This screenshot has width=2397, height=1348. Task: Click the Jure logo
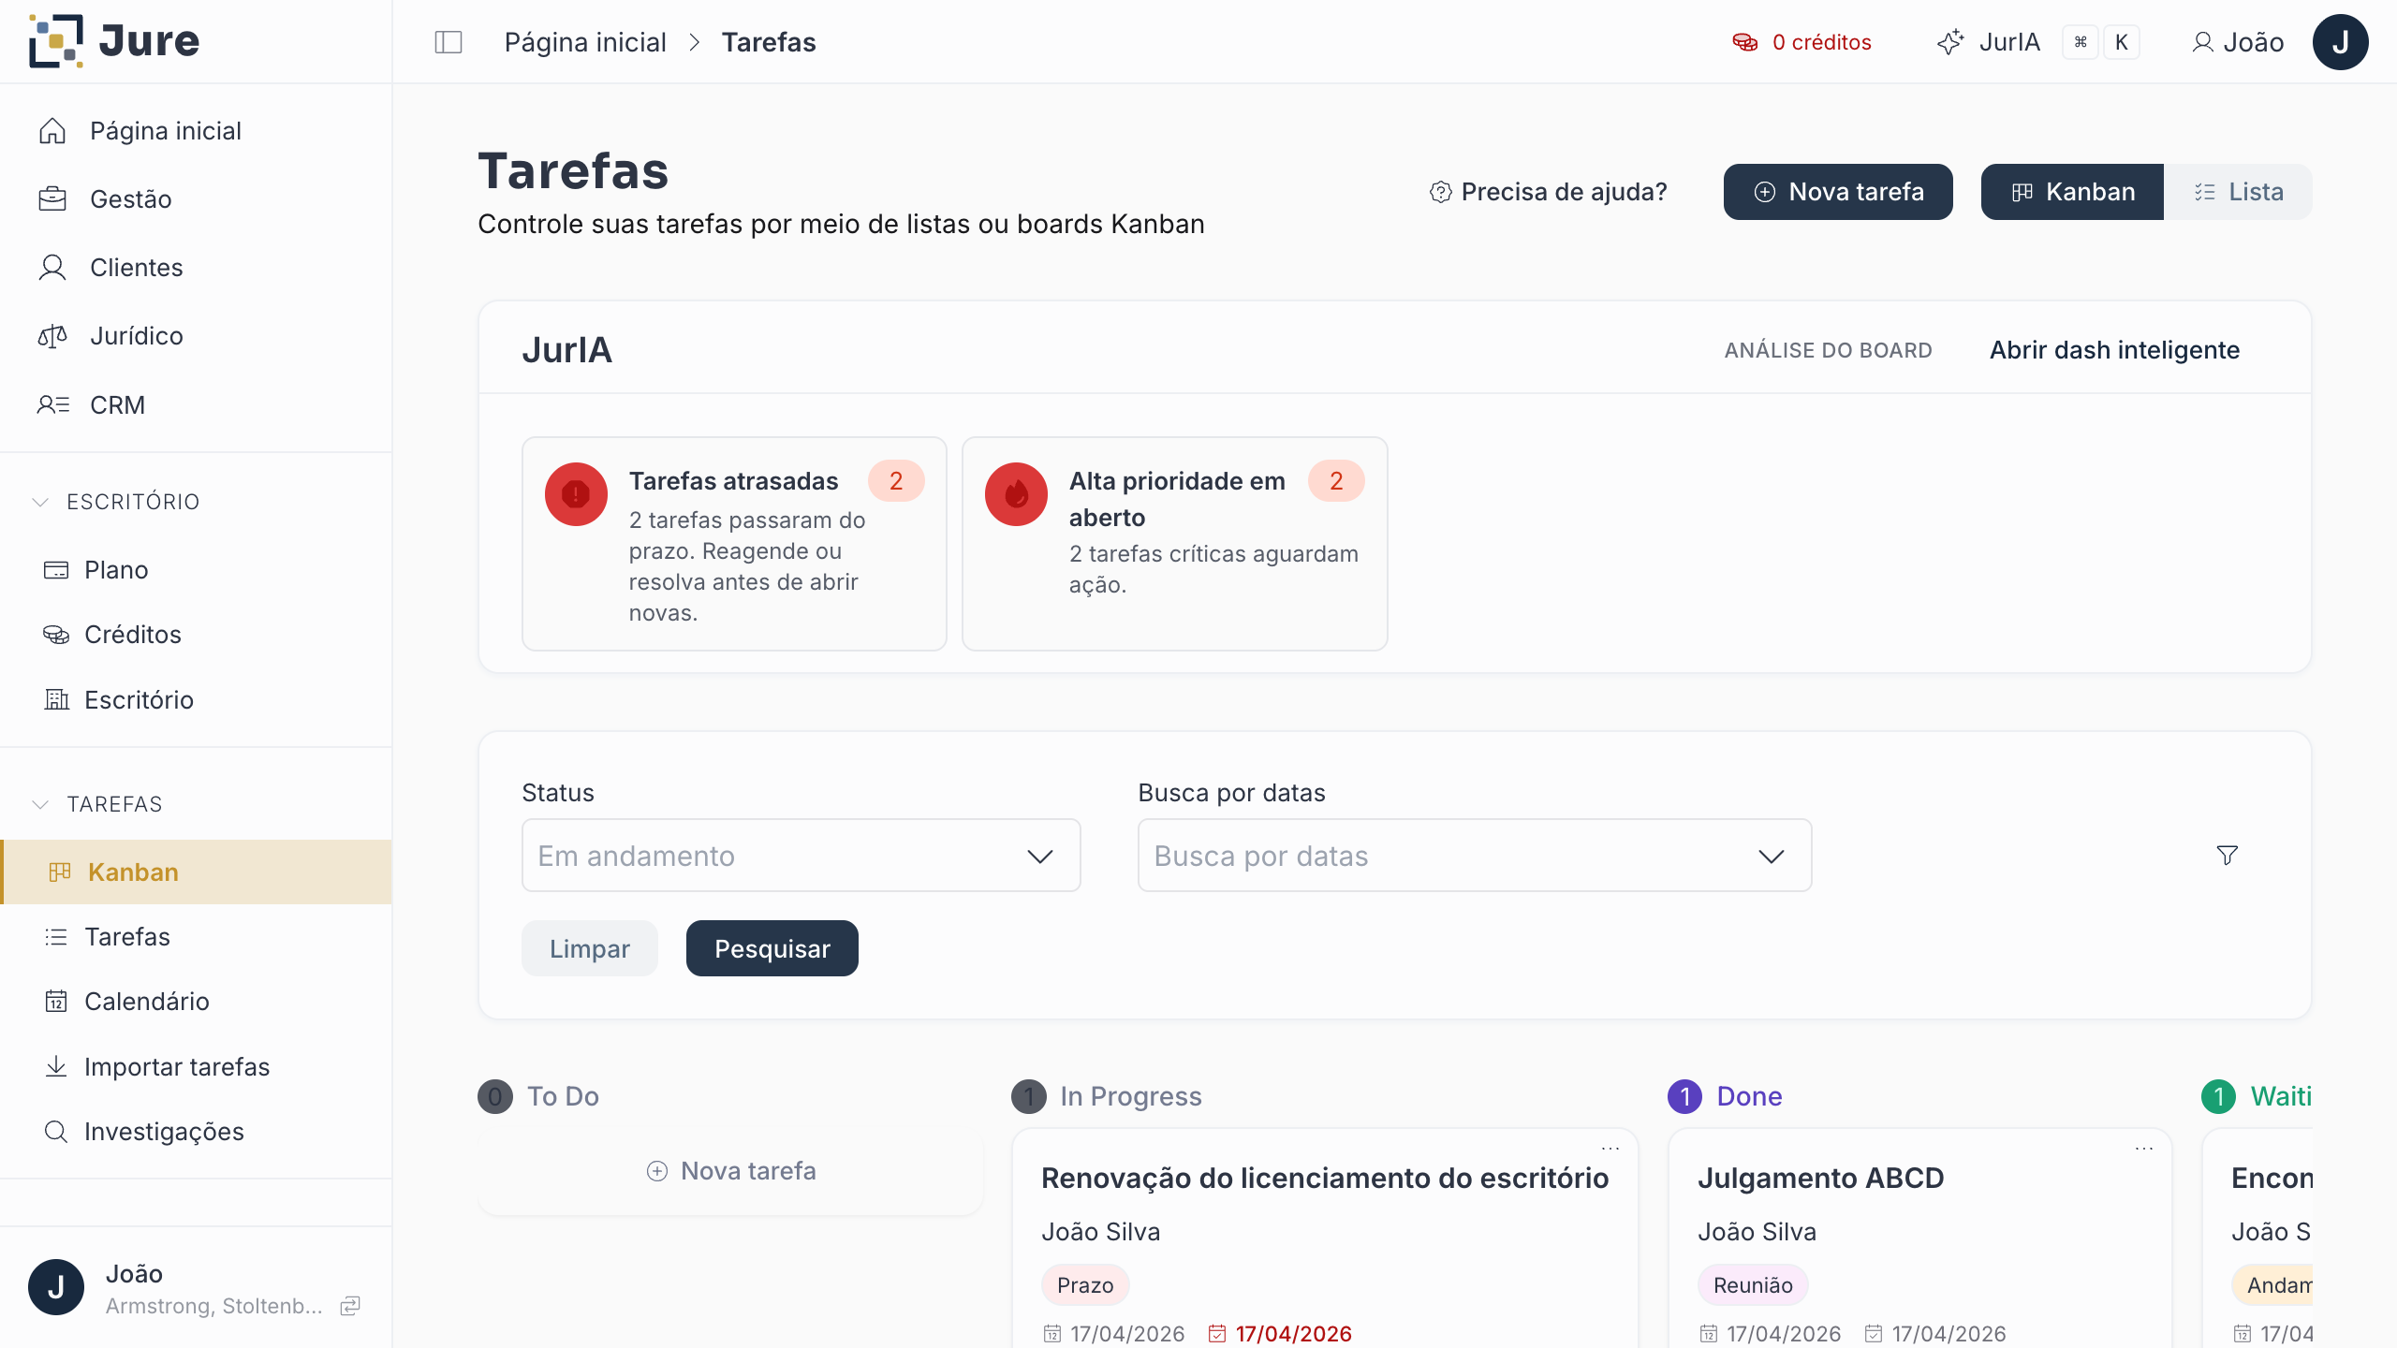114,41
